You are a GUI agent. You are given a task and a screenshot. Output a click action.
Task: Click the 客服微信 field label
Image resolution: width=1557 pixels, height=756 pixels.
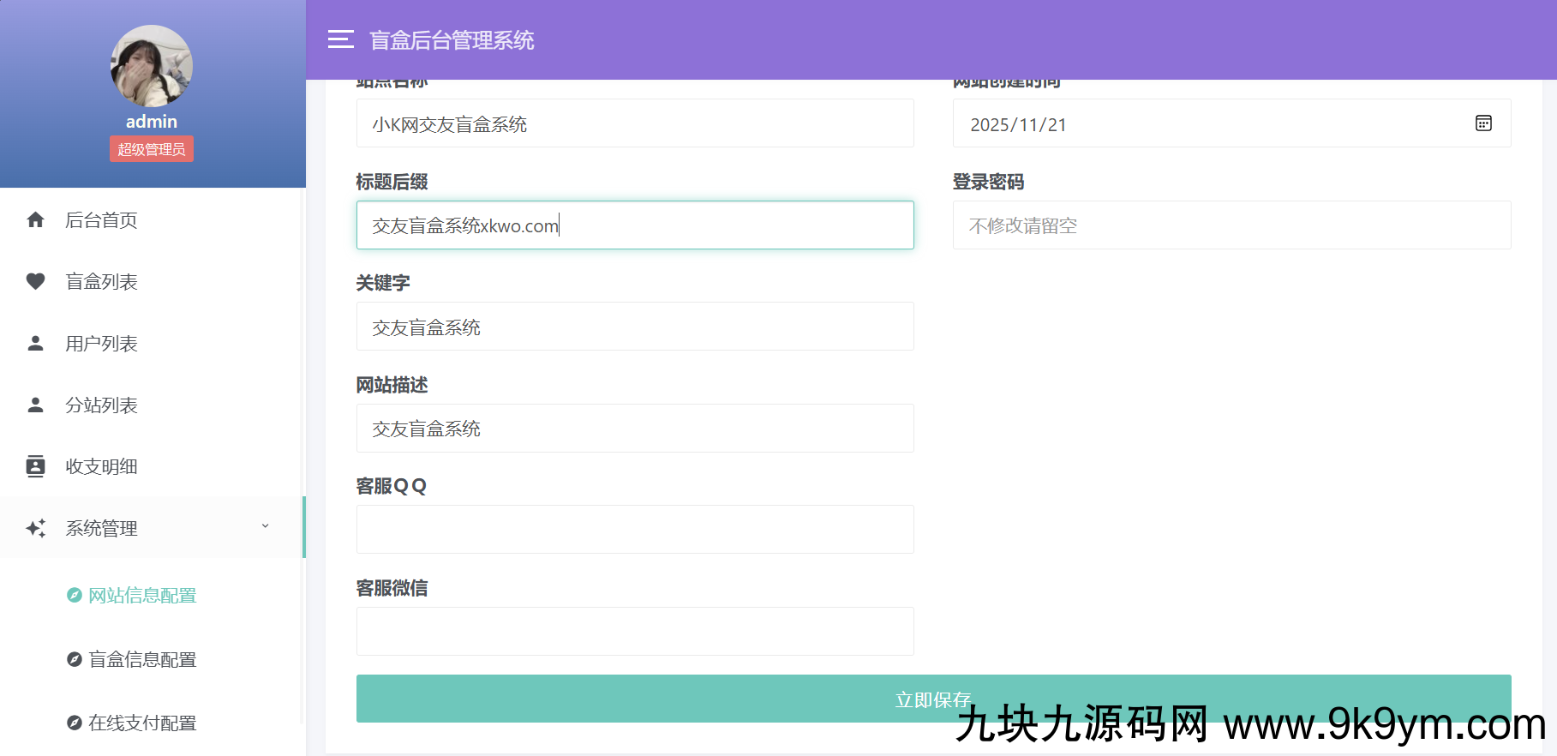(392, 588)
